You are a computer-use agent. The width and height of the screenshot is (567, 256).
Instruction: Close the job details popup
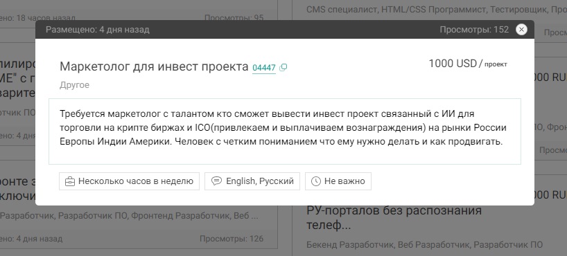(521, 30)
